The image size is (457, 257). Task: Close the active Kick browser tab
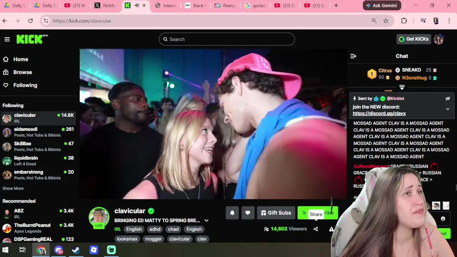tap(144, 5)
